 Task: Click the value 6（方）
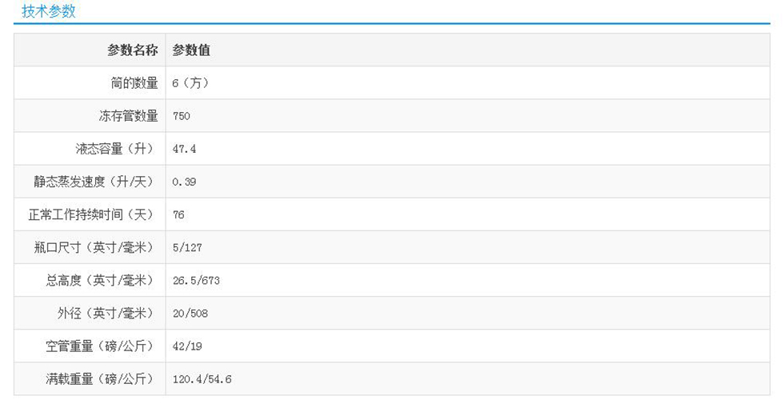click(190, 83)
